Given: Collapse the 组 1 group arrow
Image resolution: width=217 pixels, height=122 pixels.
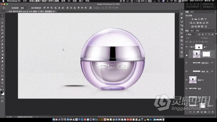Looking at the screenshot, I should pos(189,47).
